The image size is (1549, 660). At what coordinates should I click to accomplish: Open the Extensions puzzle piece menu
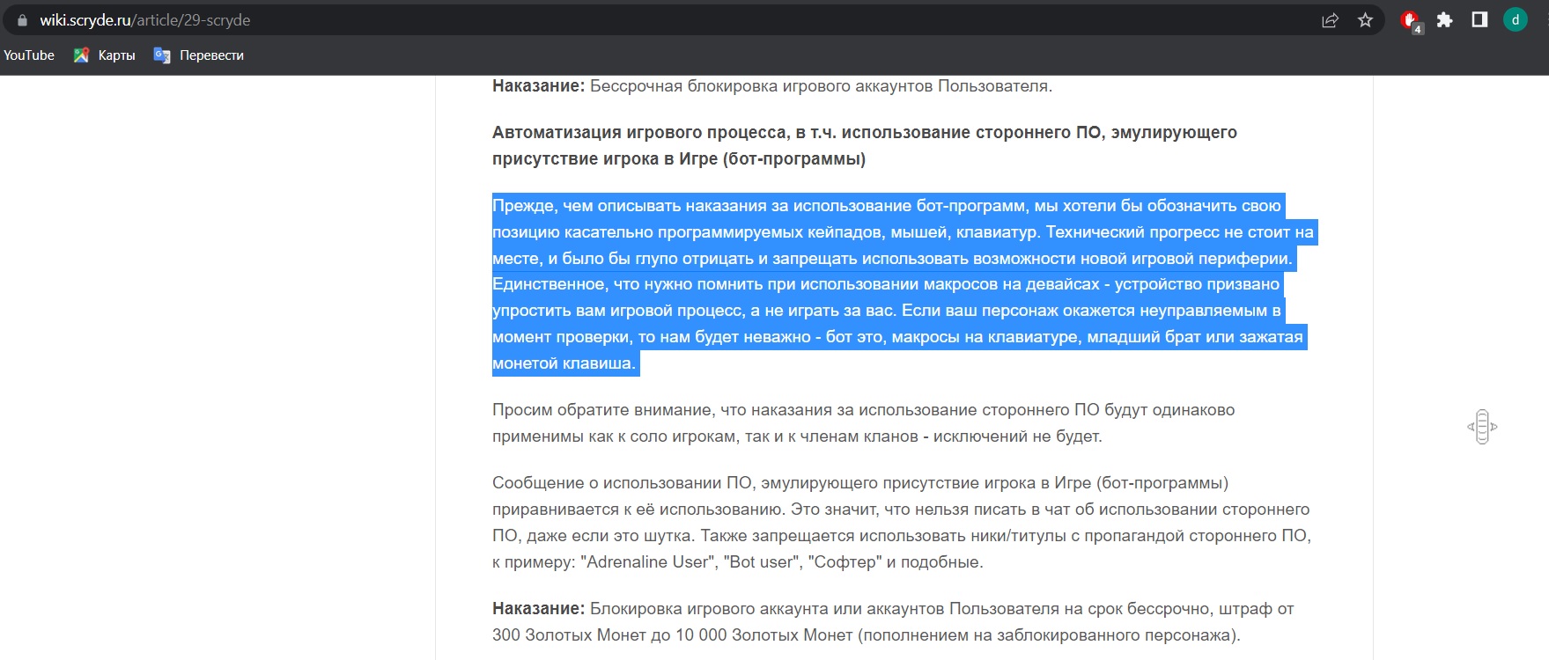point(1444,20)
